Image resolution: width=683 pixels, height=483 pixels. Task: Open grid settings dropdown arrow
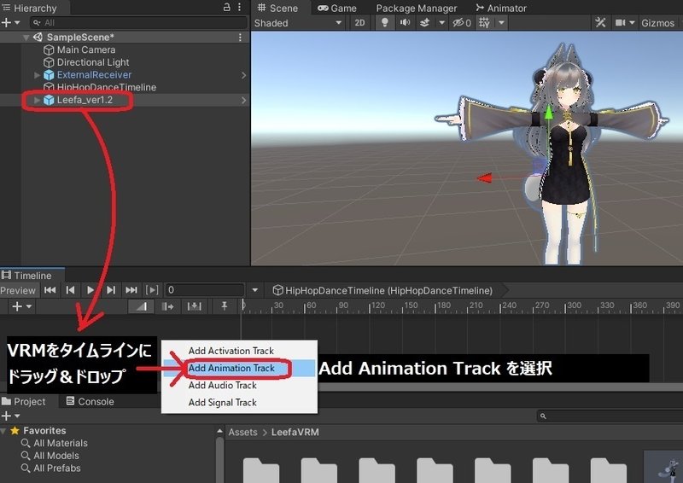coord(502,23)
